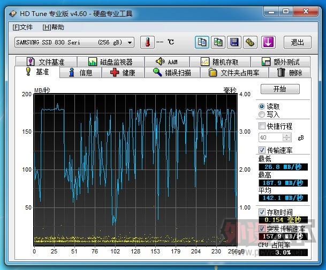Click the 开始 button
The height and width of the screenshot is (270, 326).
(x=280, y=89)
